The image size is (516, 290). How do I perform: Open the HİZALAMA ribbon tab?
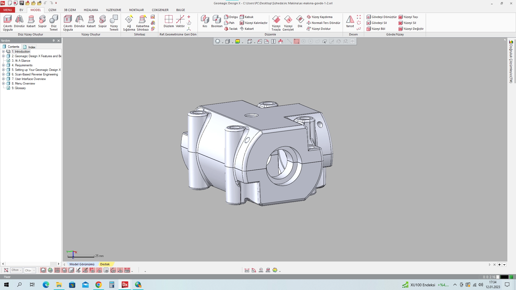click(x=91, y=10)
